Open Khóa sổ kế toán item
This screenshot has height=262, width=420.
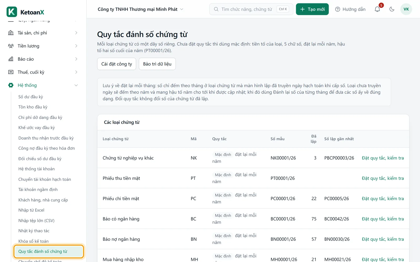(x=33, y=241)
